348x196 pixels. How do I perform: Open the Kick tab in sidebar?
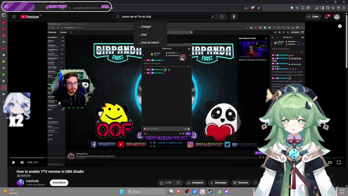(x=4, y=75)
